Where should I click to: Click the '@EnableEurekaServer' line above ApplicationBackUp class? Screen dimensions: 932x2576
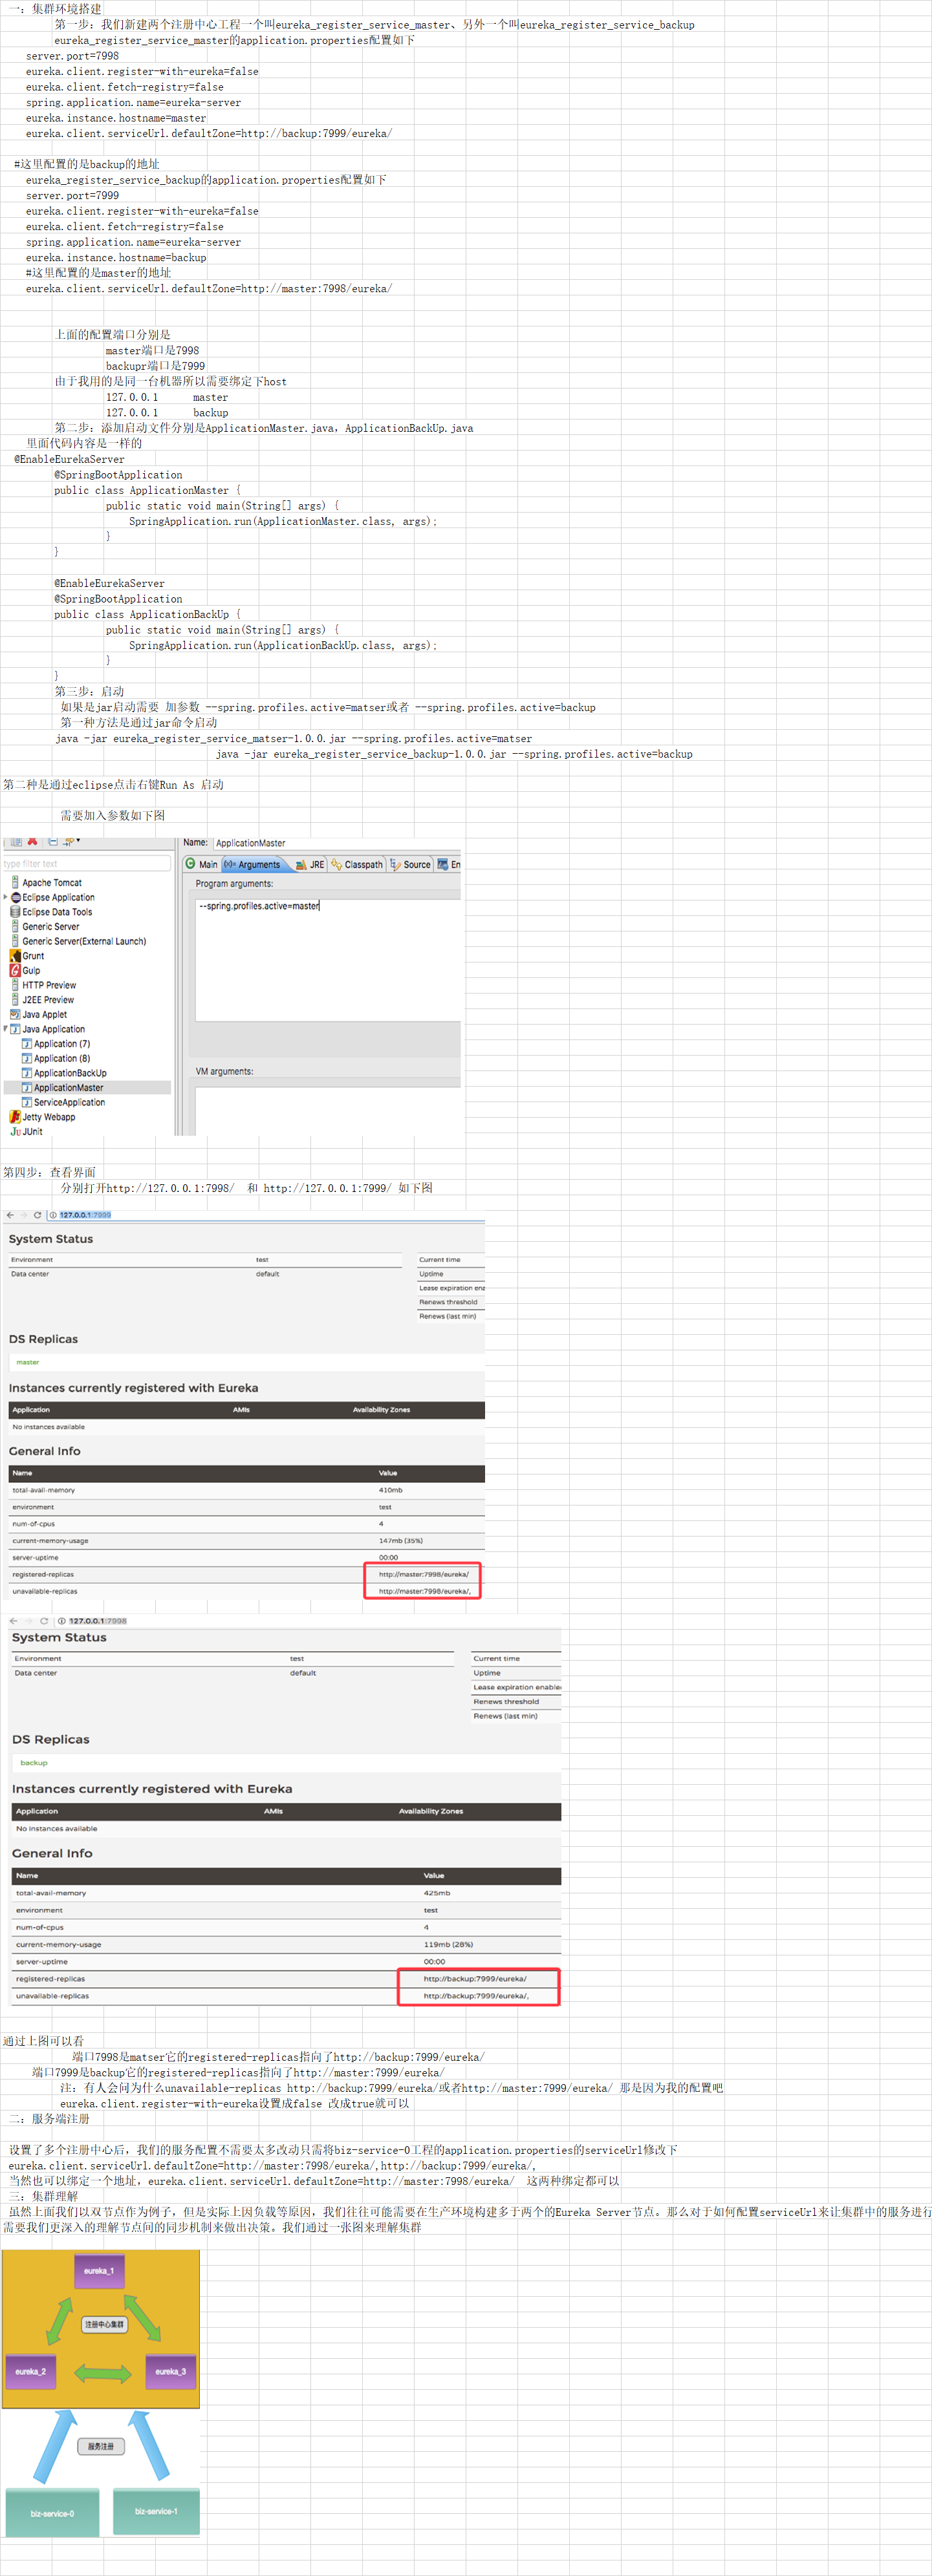[x=109, y=583]
